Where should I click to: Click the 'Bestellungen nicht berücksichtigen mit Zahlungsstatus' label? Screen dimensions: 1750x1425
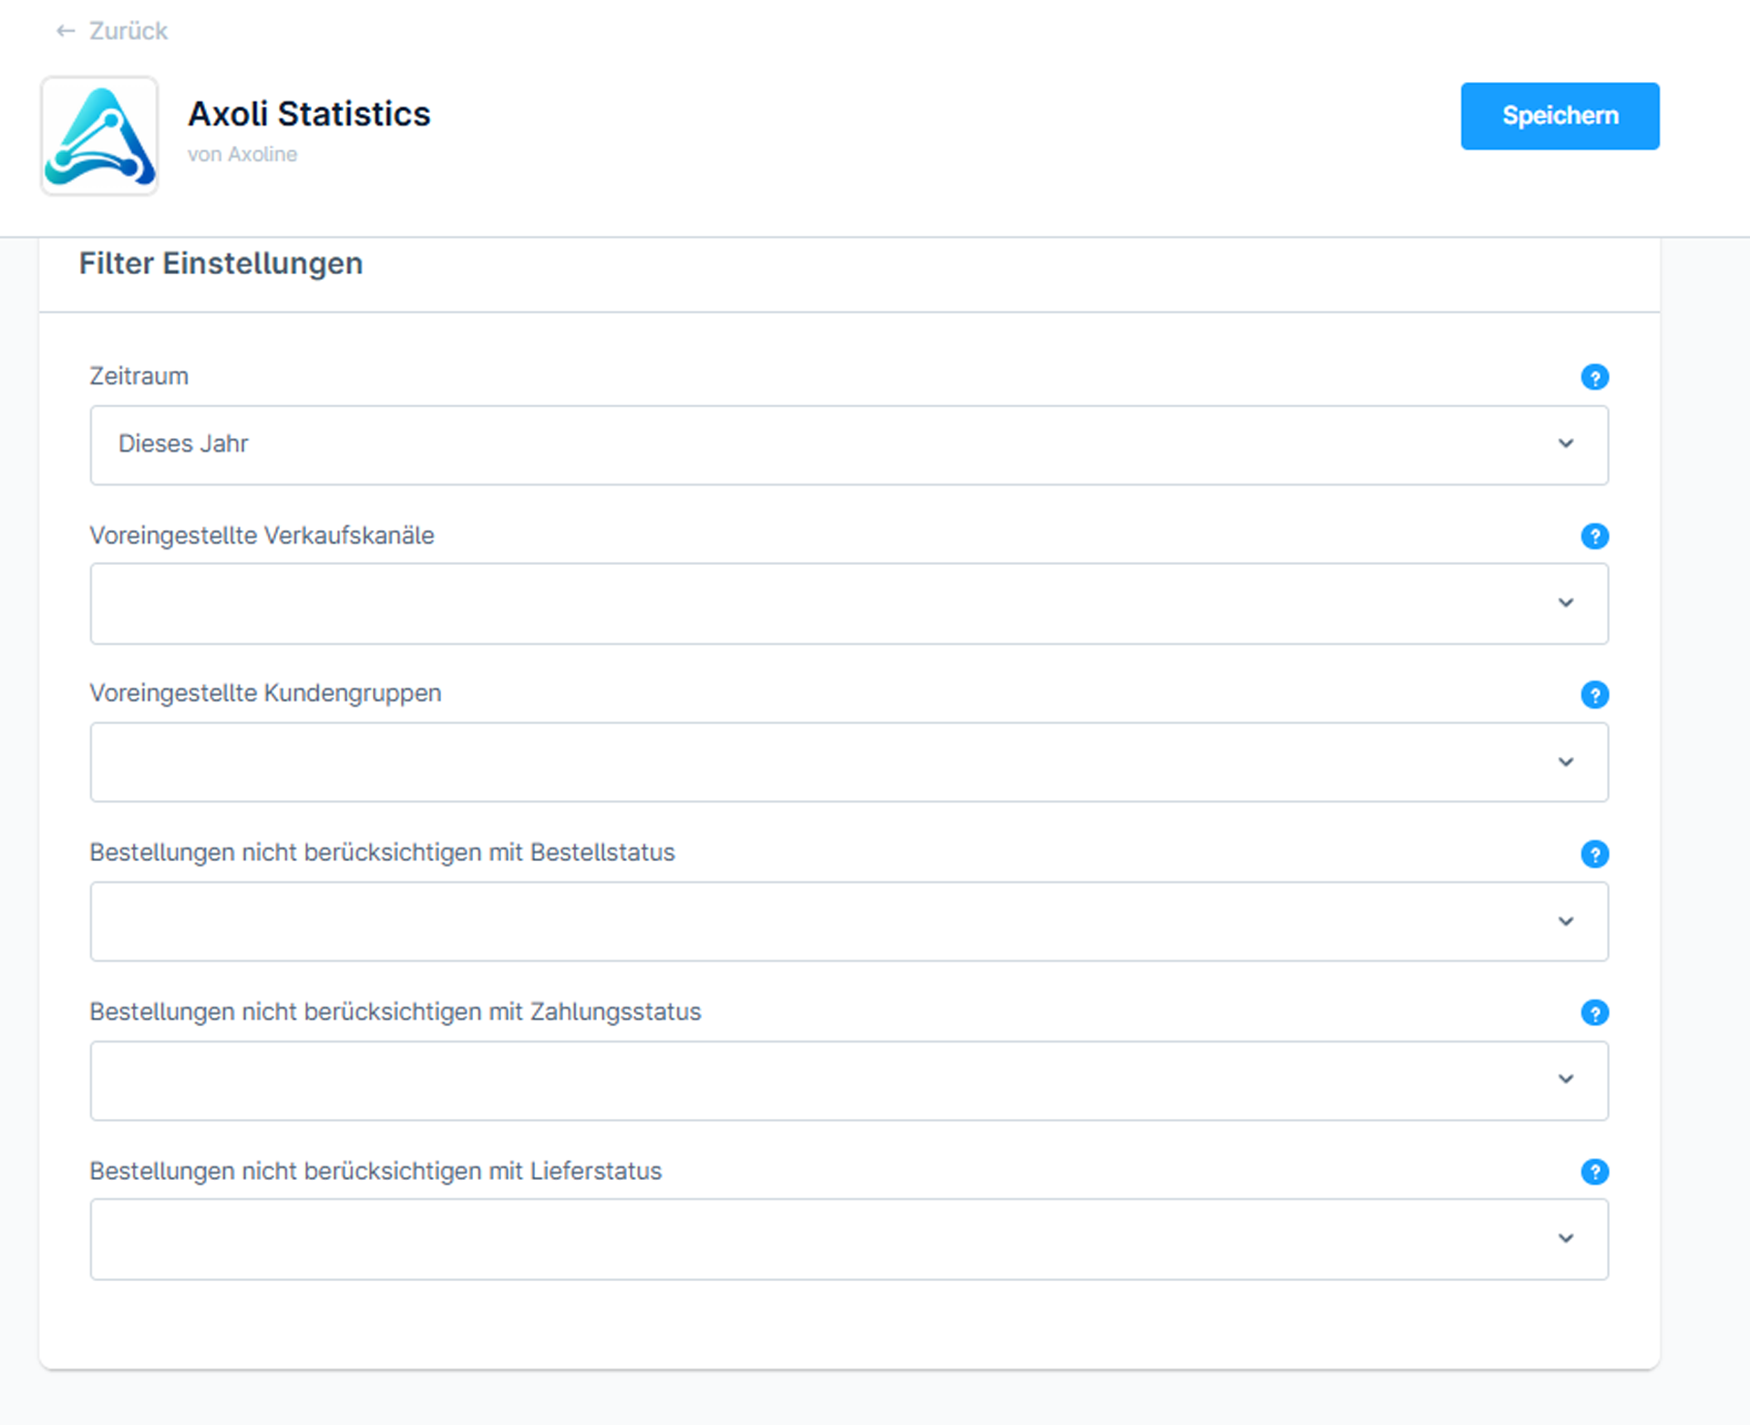coord(396,1012)
